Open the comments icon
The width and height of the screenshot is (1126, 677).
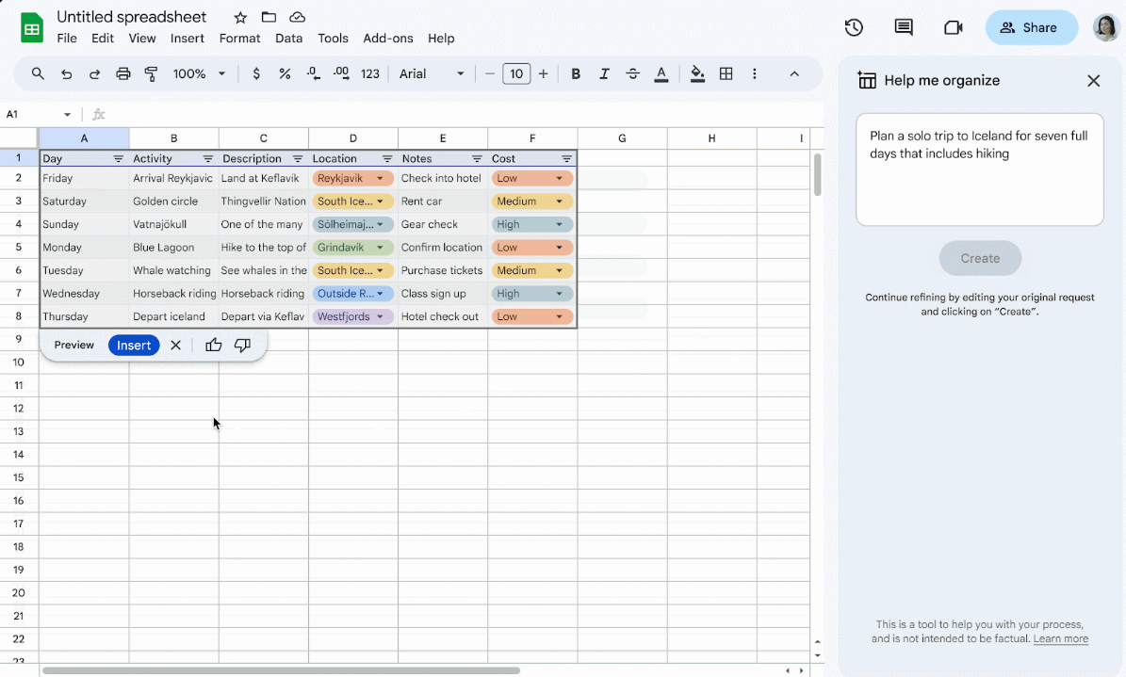coord(904,27)
